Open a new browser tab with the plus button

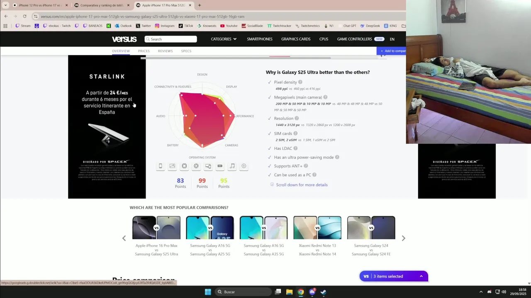click(200, 5)
